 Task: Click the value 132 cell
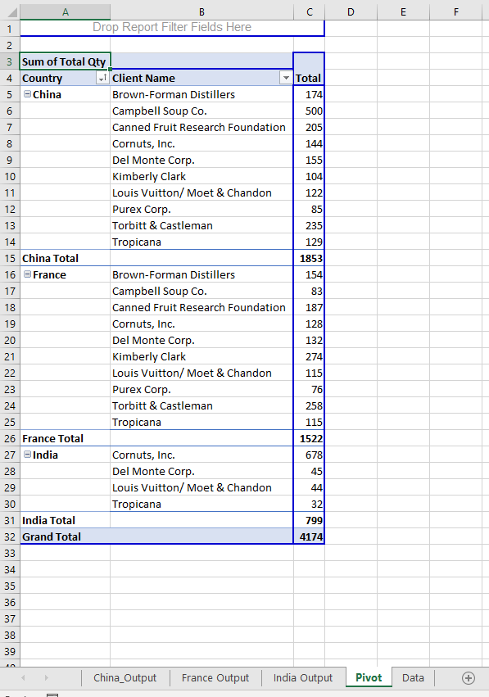tap(309, 340)
